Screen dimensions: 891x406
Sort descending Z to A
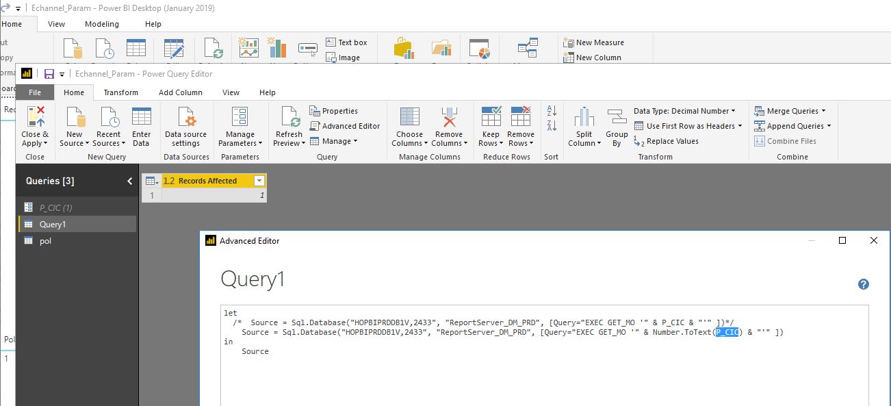(x=552, y=125)
